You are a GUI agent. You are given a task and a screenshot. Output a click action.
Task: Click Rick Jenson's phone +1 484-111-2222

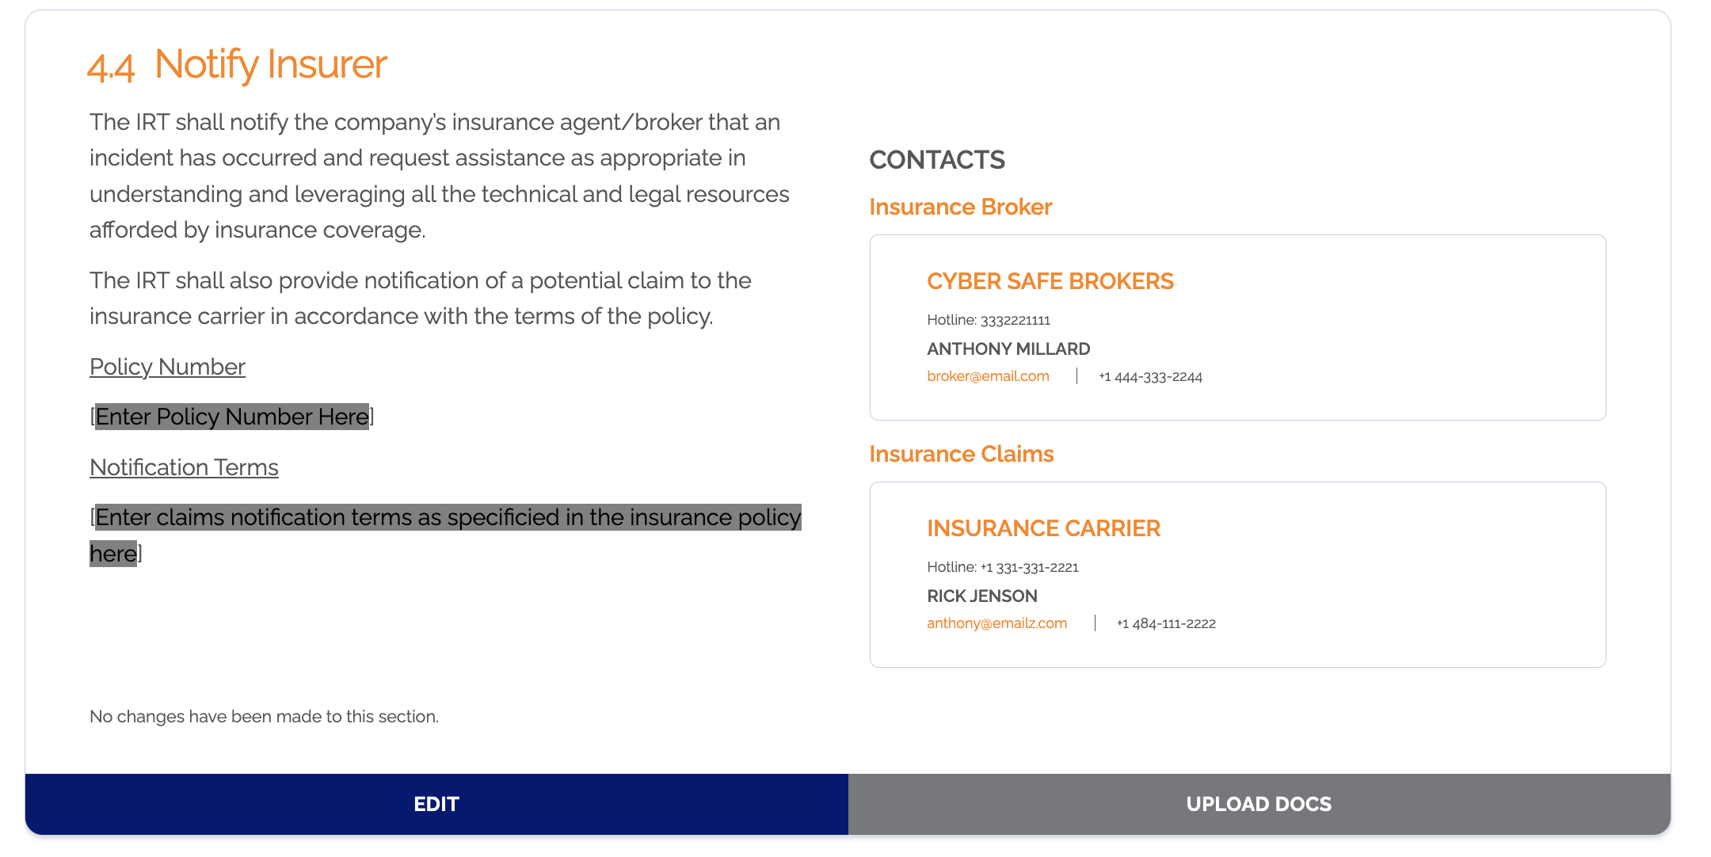[1166, 624]
